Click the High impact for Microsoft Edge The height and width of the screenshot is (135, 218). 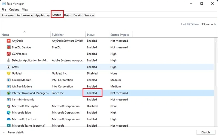click(x=113, y=113)
